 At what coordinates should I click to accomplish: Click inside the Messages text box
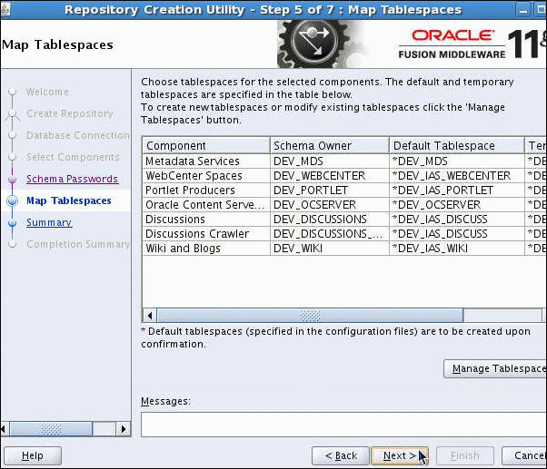point(343,425)
